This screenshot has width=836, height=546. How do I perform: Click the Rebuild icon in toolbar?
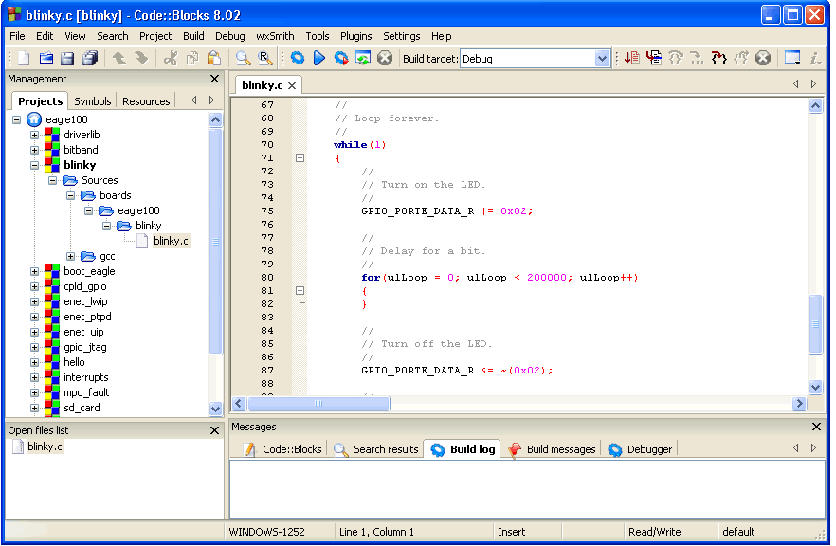point(363,59)
